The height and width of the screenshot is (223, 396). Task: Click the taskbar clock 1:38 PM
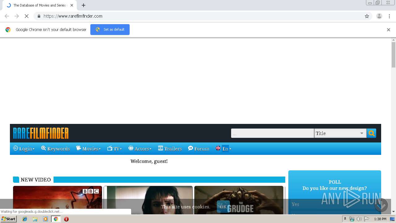click(x=380, y=219)
